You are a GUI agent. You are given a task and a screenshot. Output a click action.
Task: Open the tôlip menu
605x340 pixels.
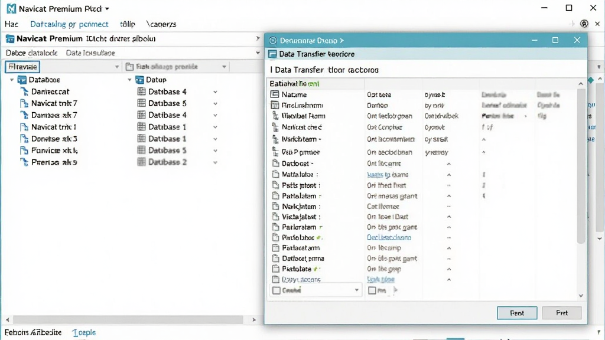click(x=128, y=24)
